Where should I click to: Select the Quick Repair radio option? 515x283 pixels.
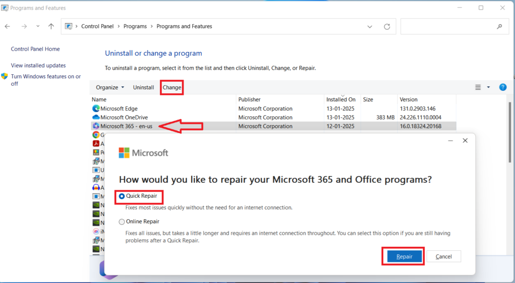(122, 196)
